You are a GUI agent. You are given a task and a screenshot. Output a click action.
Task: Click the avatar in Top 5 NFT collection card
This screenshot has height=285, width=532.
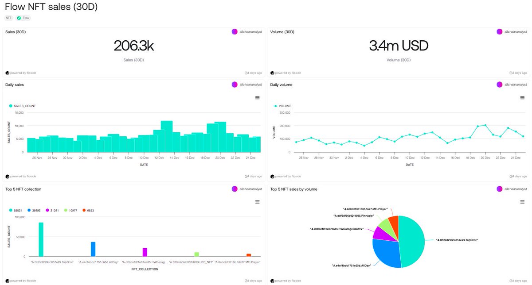click(235, 189)
